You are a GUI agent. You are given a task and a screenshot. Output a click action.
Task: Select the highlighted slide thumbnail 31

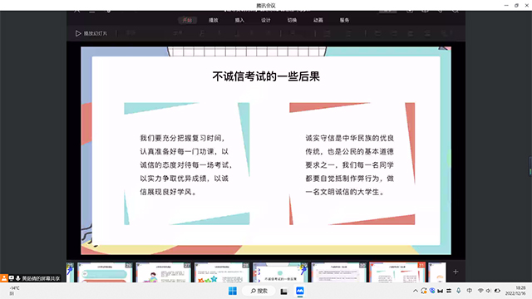[x=397, y=272]
